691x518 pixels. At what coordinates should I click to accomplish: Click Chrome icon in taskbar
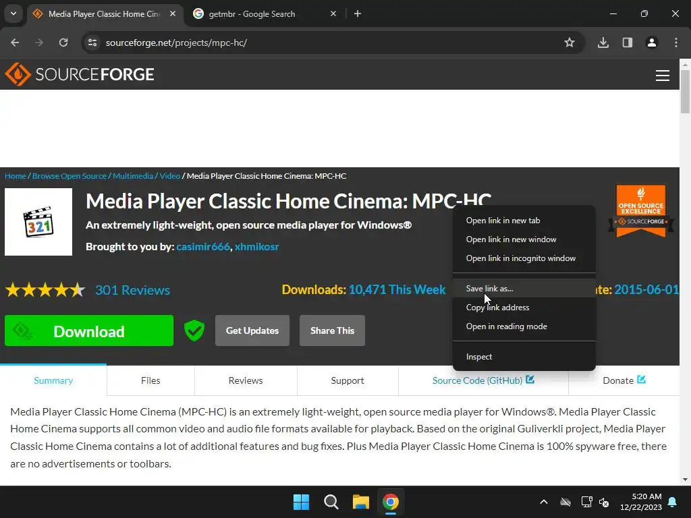pos(391,502)
